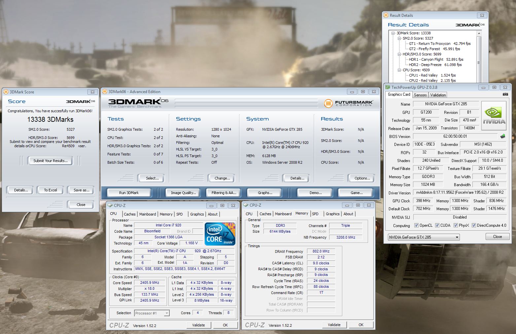Click the Driver Version field in GPU-Z
This screenshot has width=516, height=334.
pos(460,192)
